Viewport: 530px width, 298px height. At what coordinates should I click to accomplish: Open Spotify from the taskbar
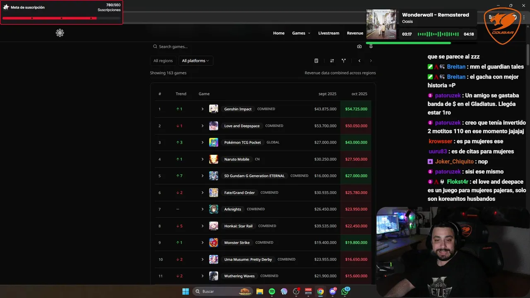(272, 291)
